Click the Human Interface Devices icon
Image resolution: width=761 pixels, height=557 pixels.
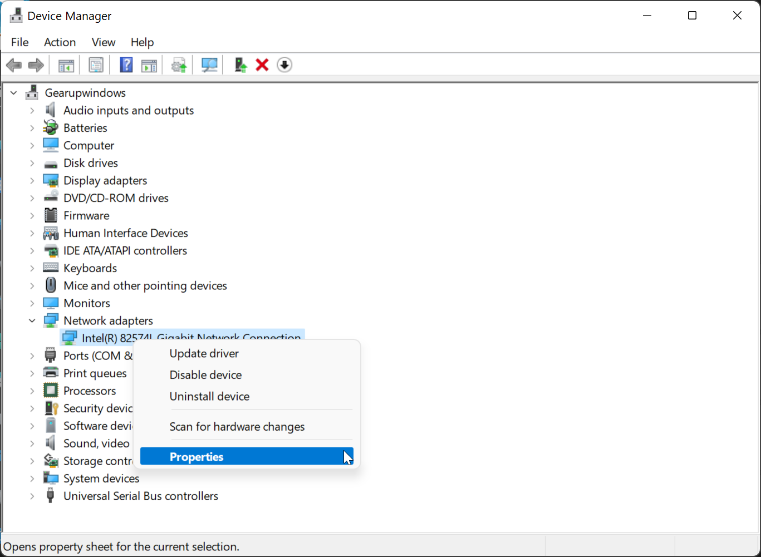[51, 233]
